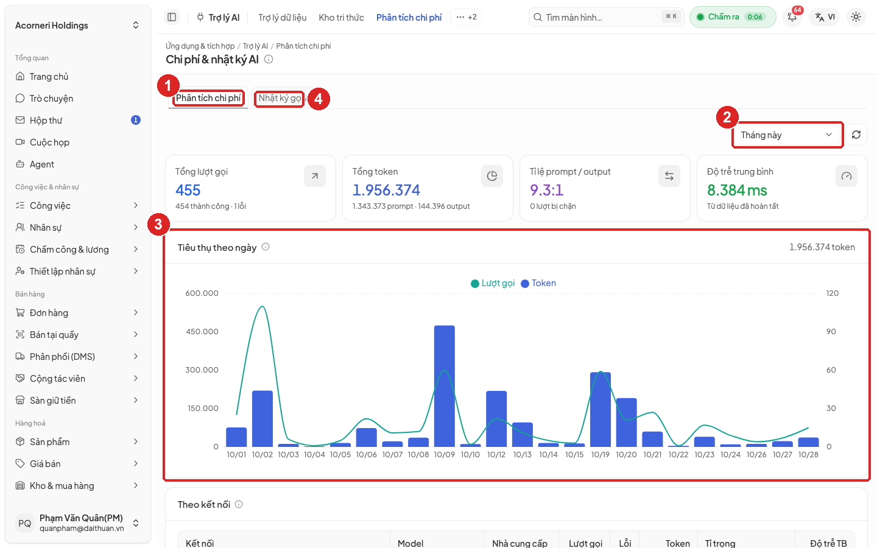Open Acorneri Holdings workspace switcher
The image size is (877, 548).
tap(78, 26)
